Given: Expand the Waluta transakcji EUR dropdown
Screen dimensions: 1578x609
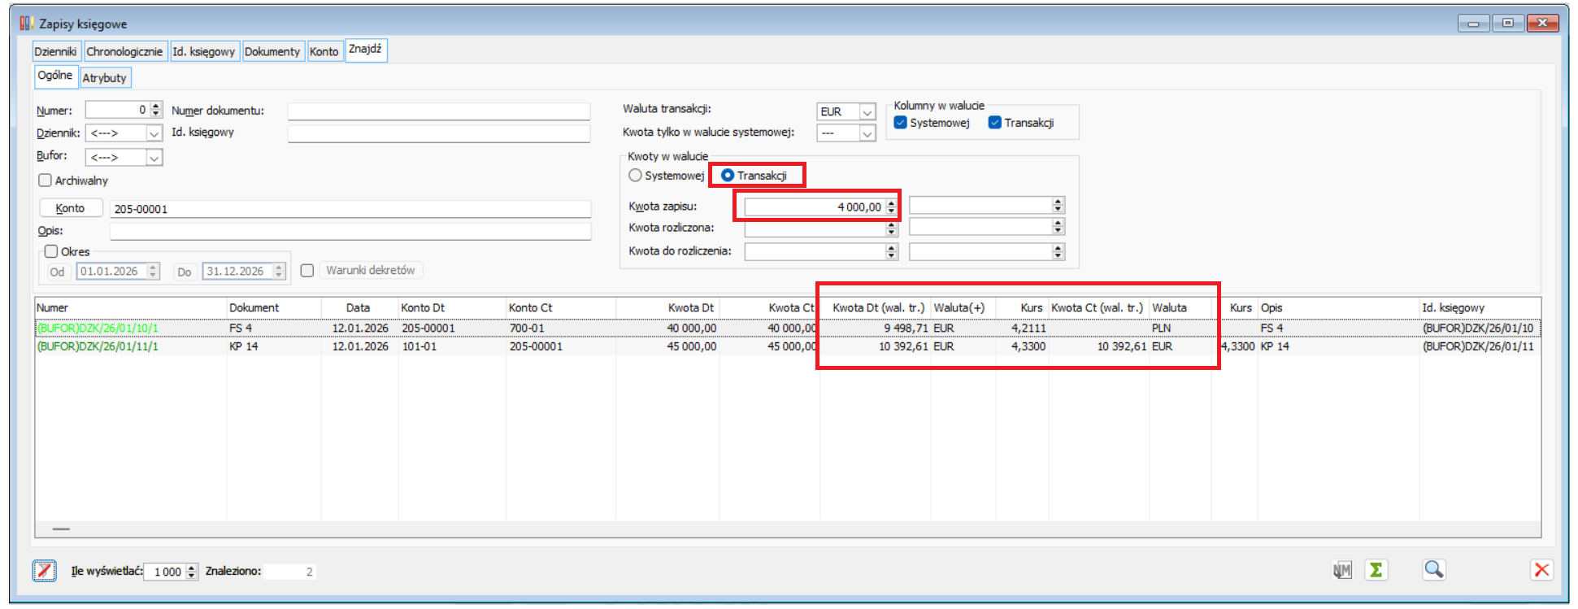Looking at the screenshot, I should 867,112.
